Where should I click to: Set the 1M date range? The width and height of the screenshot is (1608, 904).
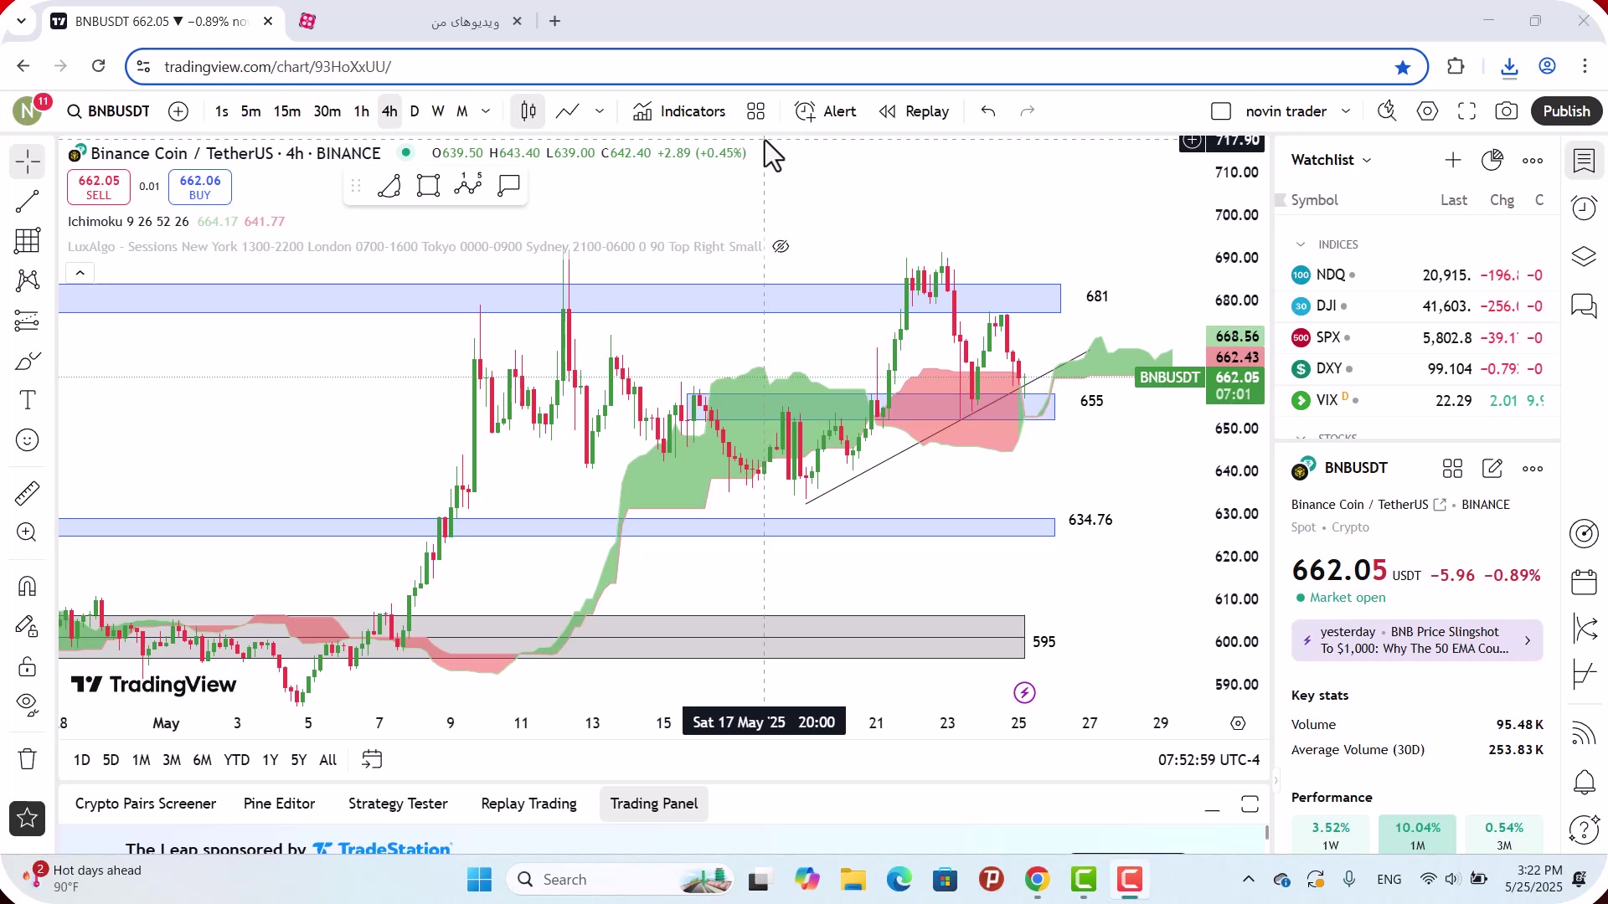click(142, 760)
